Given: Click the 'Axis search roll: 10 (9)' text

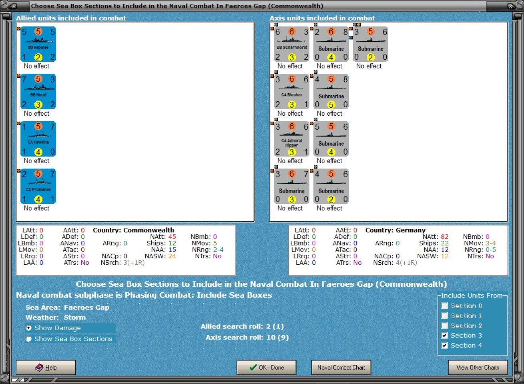Looking at the screenshot, I should (247, 337).
